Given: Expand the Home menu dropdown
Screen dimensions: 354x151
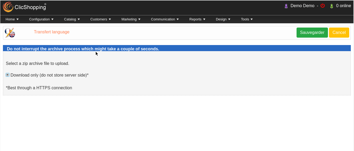Looking at the screenshot, I should (x=12, y=19).
